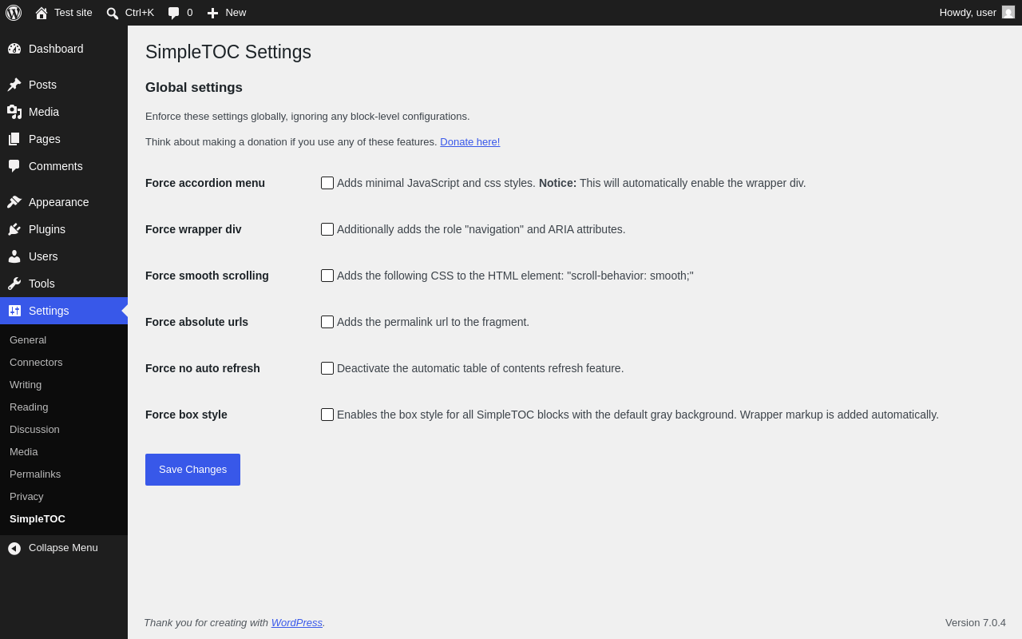Click the Dashboard menu label

coord(56,49)
